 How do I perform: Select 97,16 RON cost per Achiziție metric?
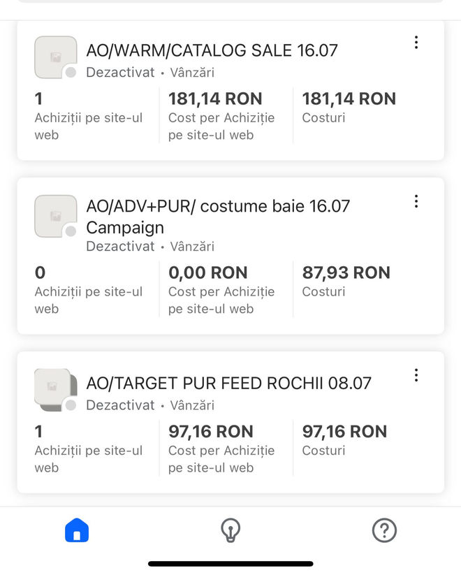[x=210, y=432]
